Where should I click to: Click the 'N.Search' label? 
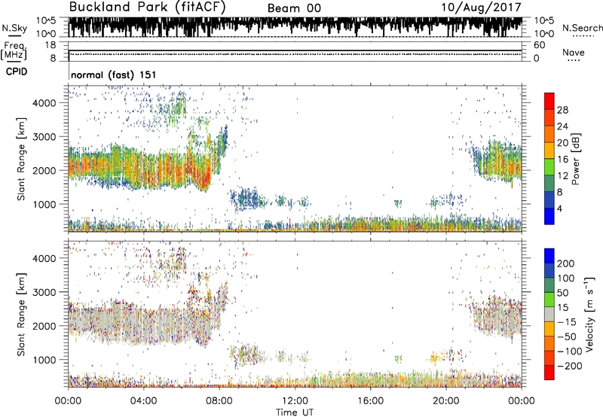(x=582, y=28)
